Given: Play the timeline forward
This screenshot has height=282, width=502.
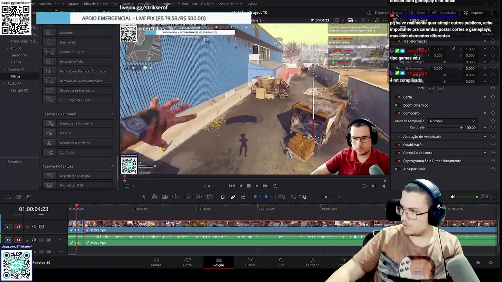Looking at the screenshot, I should click(257, 186).
